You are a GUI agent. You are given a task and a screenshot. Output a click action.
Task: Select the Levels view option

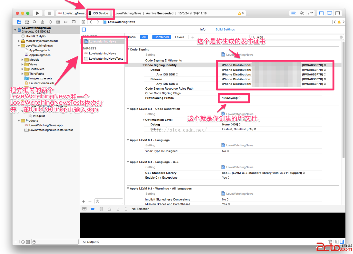tap(179, 37)
